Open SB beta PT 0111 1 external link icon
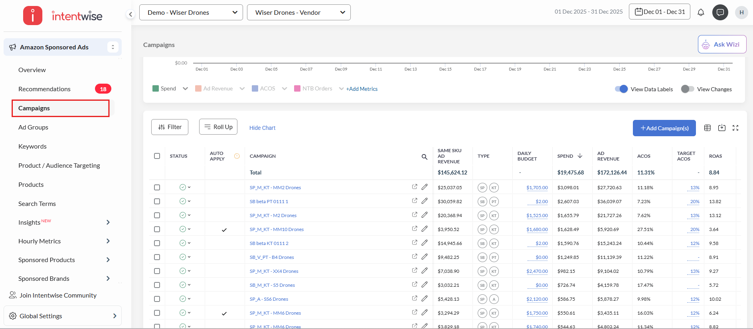This screenshot has height=329, width=753. [x=415, y=201]
